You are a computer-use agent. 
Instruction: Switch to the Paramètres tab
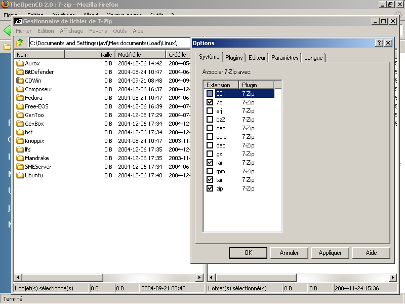(285, 58)
